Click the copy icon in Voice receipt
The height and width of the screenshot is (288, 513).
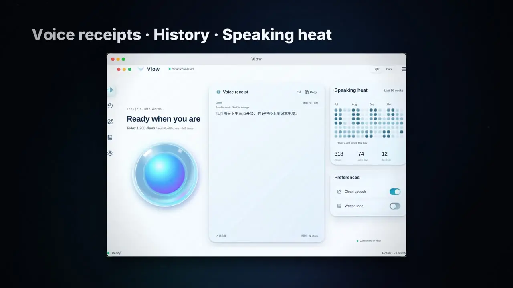click(307, 92)
